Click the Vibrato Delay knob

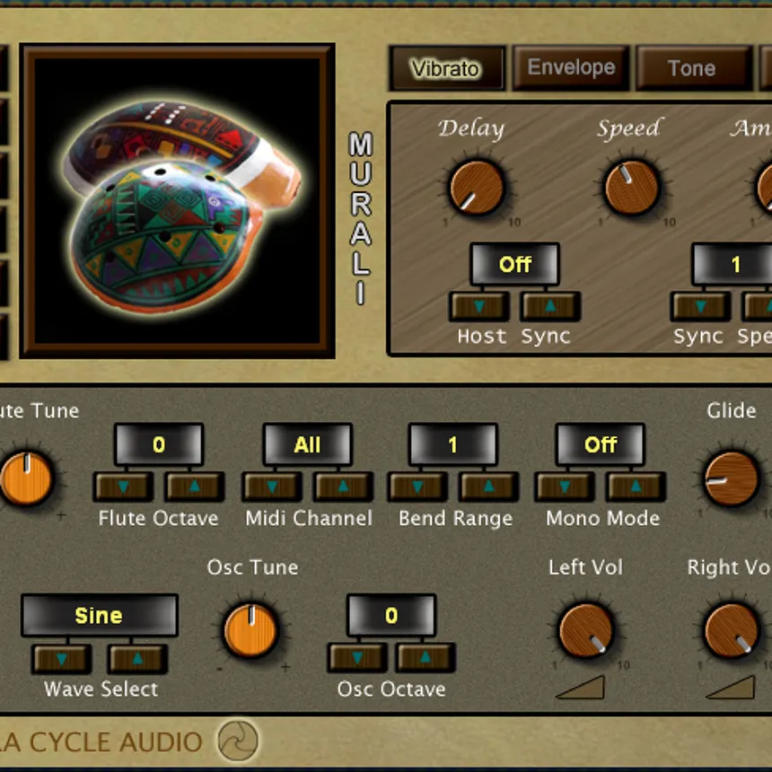tap(477, 188)
